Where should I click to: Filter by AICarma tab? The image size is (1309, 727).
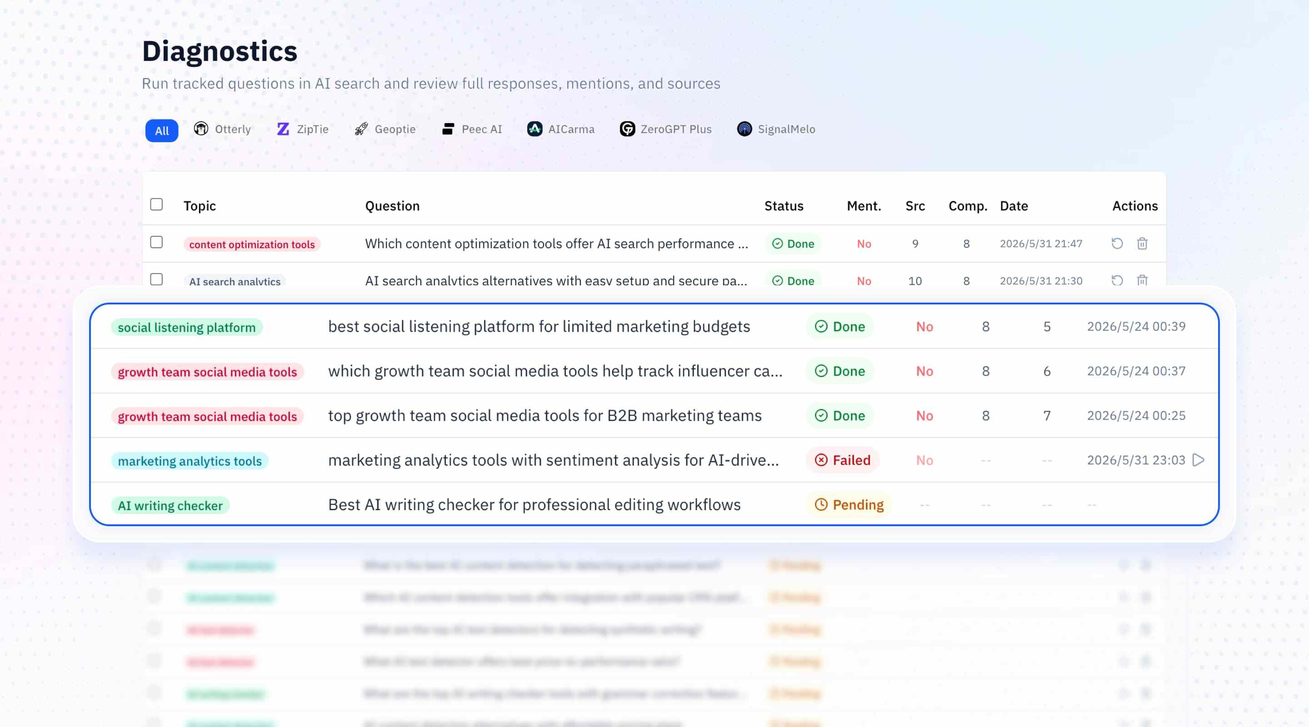pos(561,129)
